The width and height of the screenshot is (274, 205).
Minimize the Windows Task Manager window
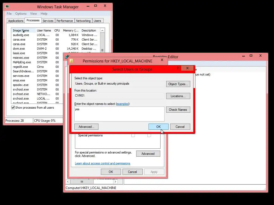(x=88, y=6)
